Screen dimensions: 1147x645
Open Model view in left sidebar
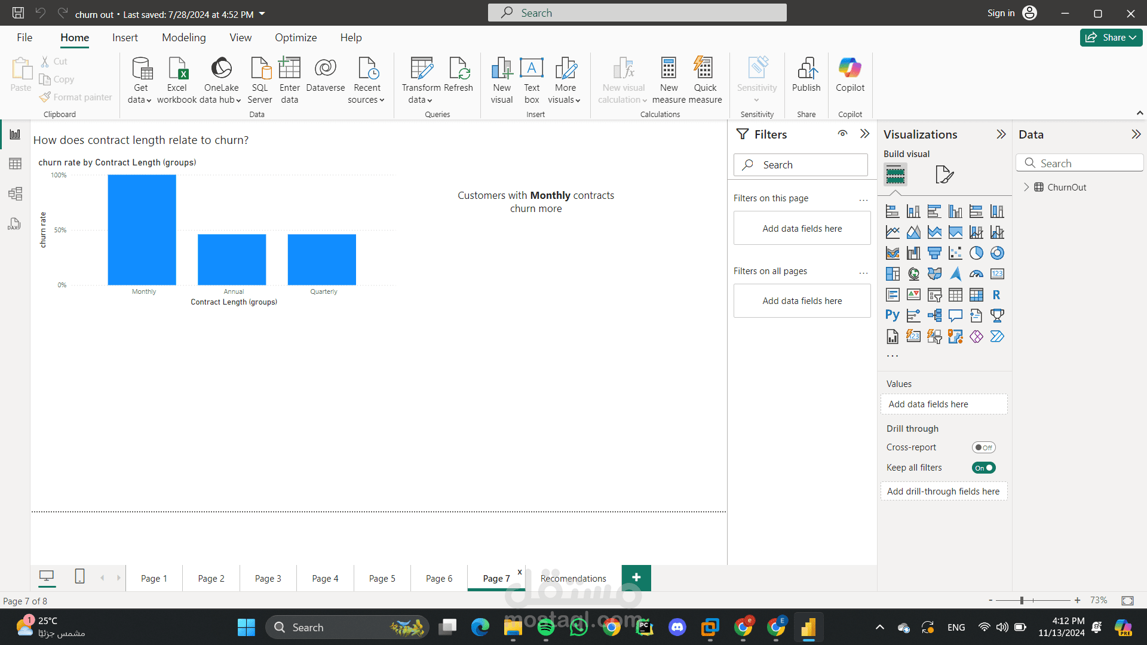click(x=15, y=193)
